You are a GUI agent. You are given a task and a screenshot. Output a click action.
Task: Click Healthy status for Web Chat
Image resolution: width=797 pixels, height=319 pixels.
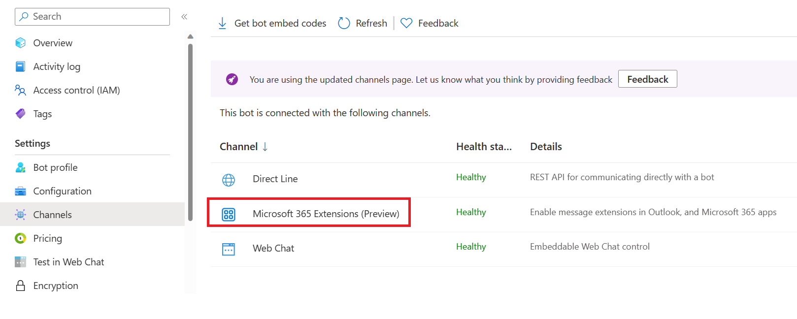(x=471, y=247)
